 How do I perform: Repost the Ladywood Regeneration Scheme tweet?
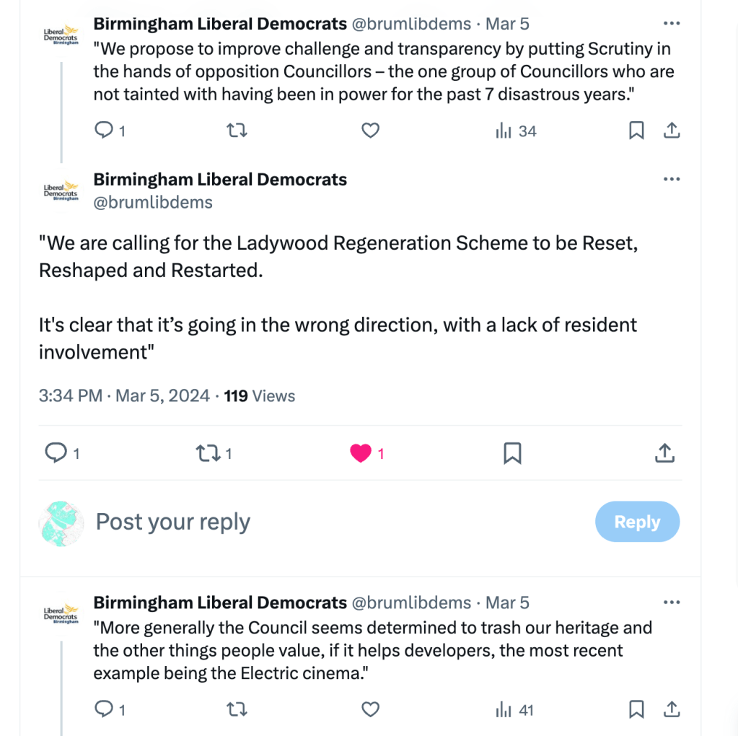208,453
